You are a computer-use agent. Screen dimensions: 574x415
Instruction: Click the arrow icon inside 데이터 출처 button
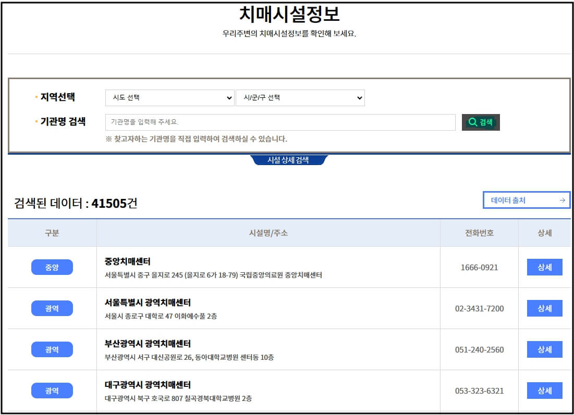(562, 200)
